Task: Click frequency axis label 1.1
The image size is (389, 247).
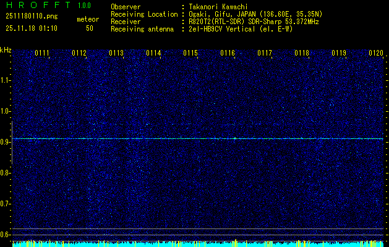Action: (x=4, y=80)
